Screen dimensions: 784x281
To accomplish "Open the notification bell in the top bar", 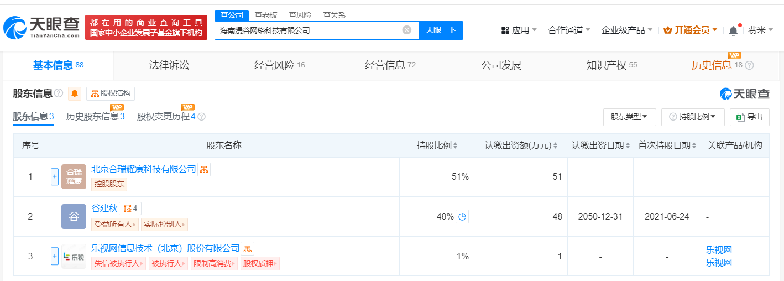I will coord(733,30).
